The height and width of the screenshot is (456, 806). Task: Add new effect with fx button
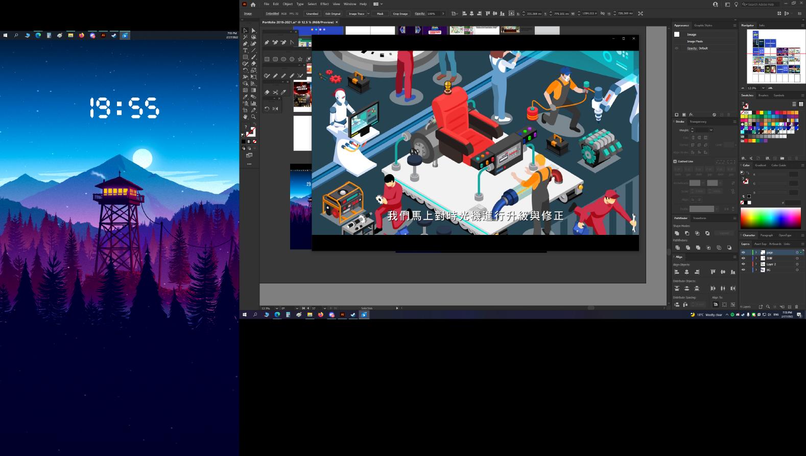[x=691, y=115]
